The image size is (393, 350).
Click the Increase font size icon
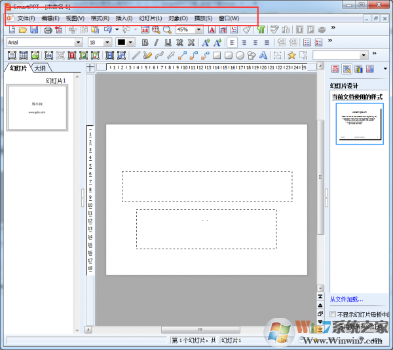206,43
